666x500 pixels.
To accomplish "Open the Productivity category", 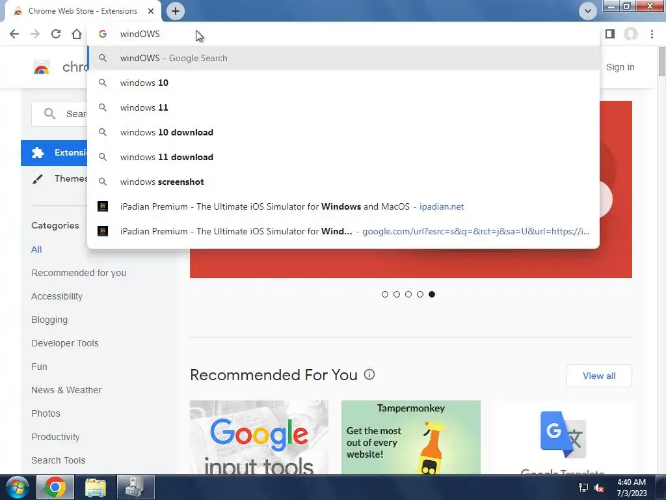I will coord(55,437).
